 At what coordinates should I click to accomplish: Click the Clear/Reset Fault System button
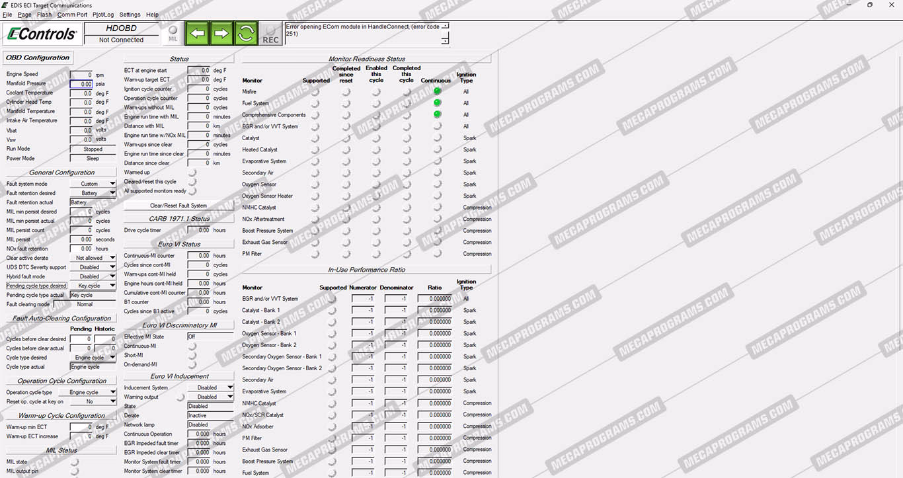click(178, 206)
